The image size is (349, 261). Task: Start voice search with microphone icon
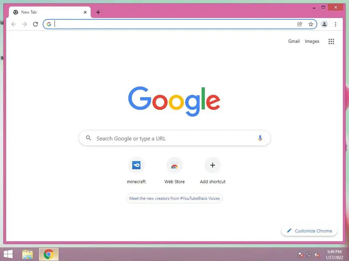coord(260,138)
